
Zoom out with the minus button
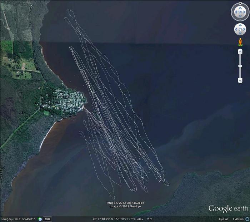(240, 80)
